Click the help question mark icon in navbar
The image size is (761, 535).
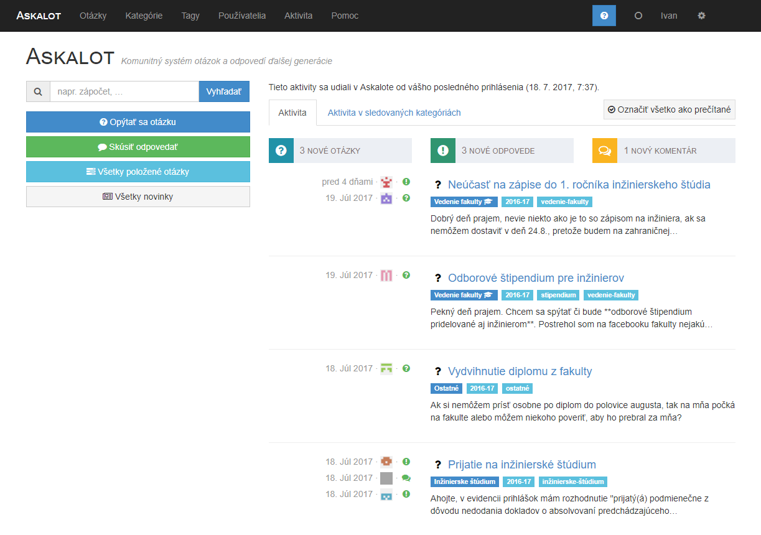coord(604,16)
